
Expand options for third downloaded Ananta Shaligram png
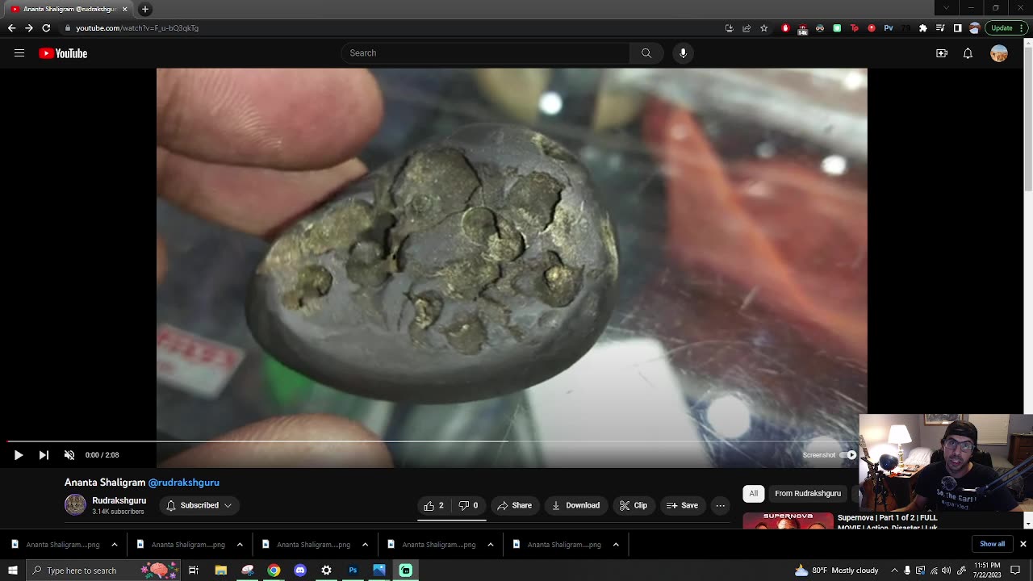click(x=365, y=545)
